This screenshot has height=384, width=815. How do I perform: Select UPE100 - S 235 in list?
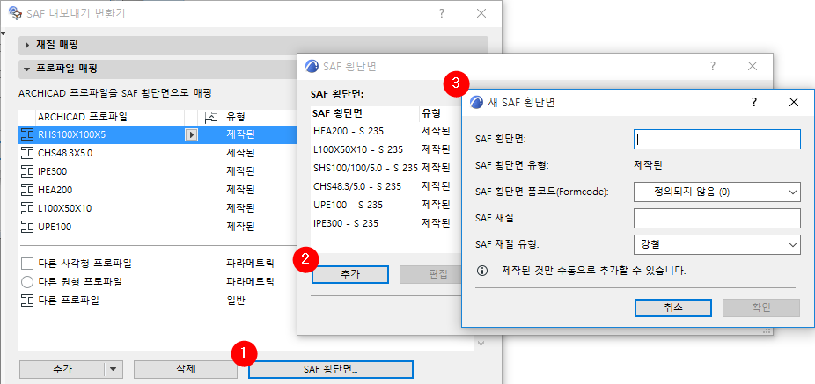[x=384, y=205]
